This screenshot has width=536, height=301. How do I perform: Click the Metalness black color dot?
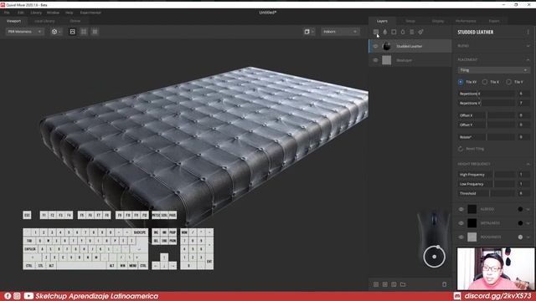point(520,223)
